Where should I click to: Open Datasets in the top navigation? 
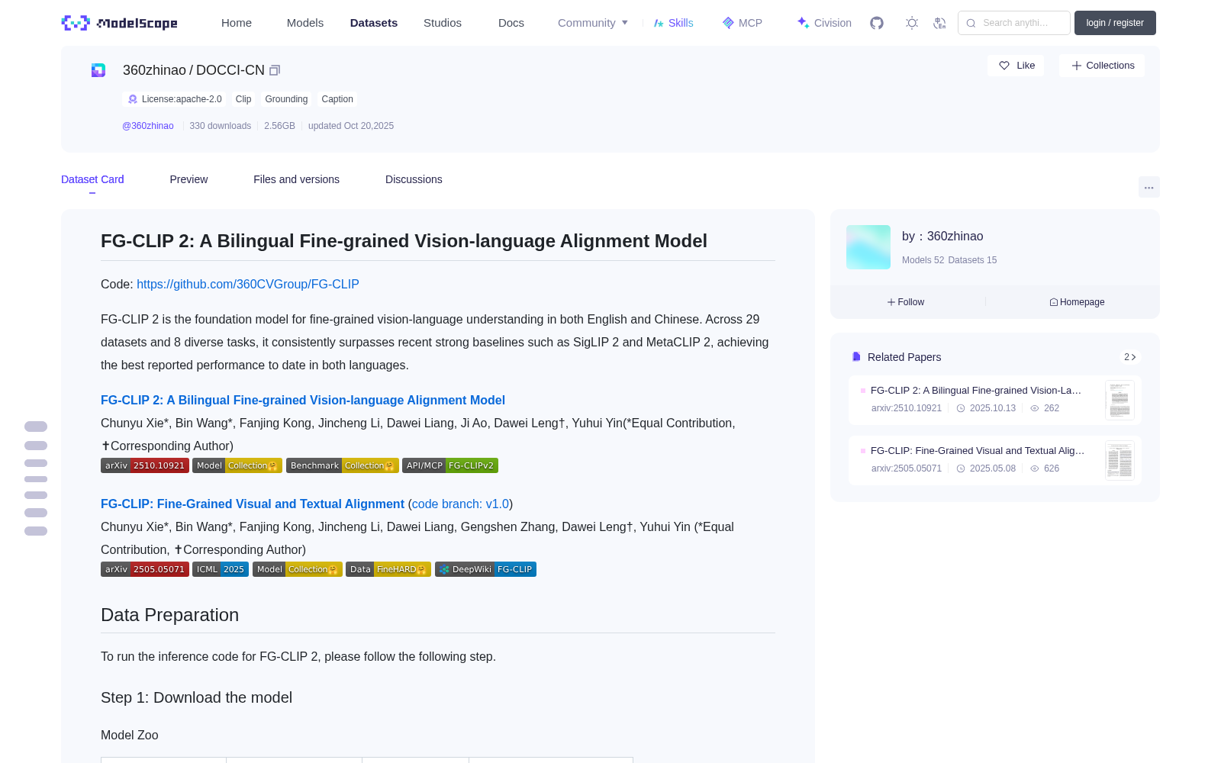(374, 23)
